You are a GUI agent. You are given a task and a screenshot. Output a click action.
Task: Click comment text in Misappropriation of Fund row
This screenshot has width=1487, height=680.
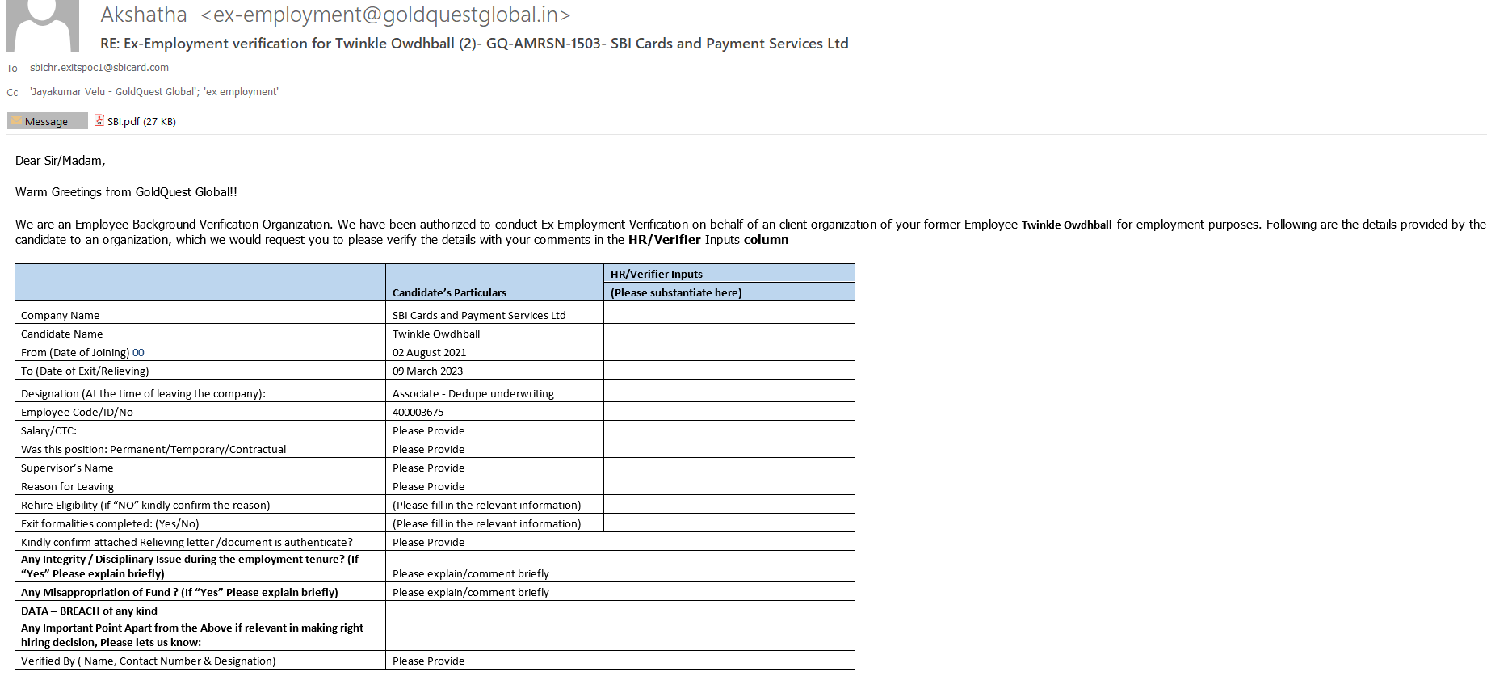(x=470, y=592)
